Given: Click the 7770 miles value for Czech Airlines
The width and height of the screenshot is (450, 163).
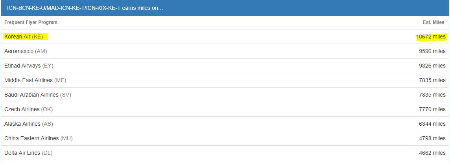Looking at the screenshot, I should point(432,110).
